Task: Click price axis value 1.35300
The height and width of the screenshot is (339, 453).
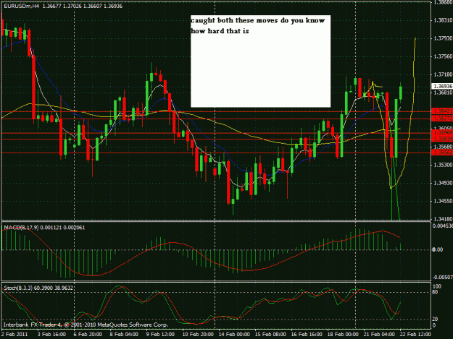Action: (x=443, y=165)
